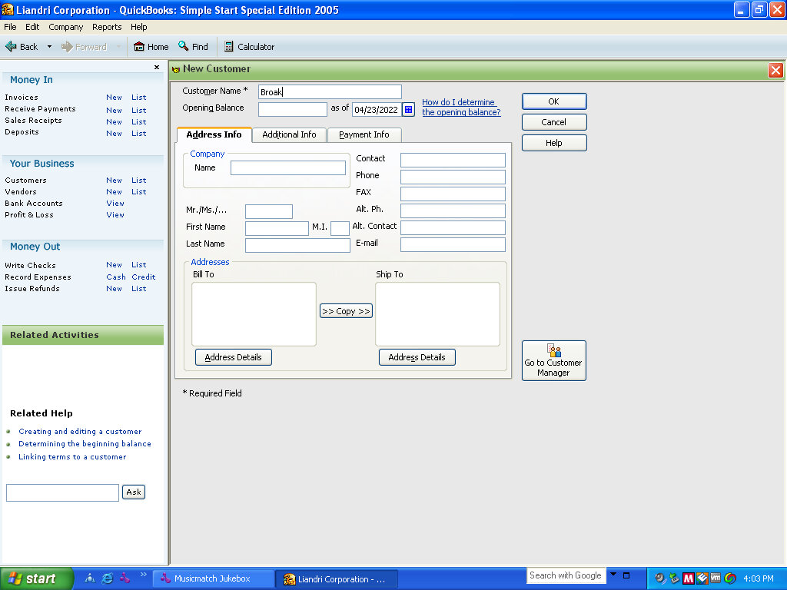787x590 pixels.
Task: Click the >> Copy >> address button
Action: pyautogui.click(x=346, y=311)
